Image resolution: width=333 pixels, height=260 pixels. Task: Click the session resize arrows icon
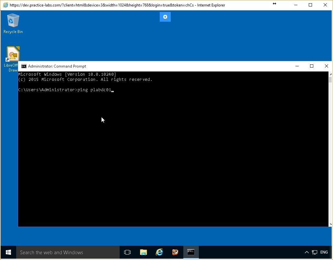click(274, 4)
